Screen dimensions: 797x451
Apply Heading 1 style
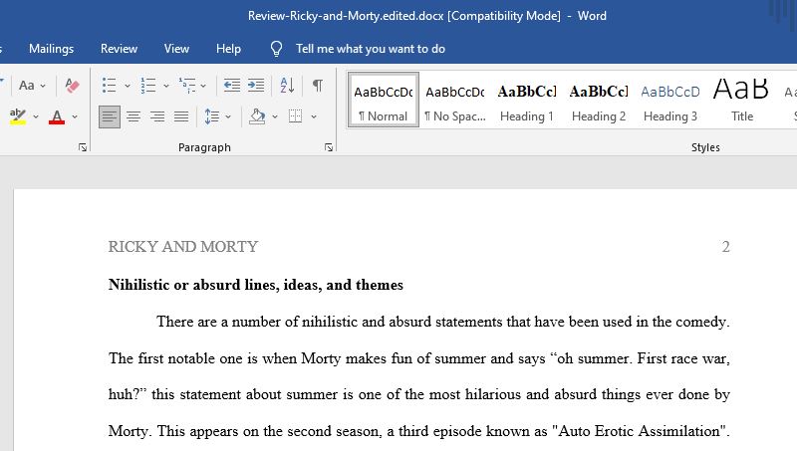click(x=527, y=100)
